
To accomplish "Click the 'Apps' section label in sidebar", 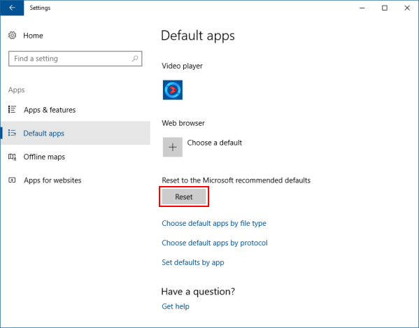I will (16, 90).
